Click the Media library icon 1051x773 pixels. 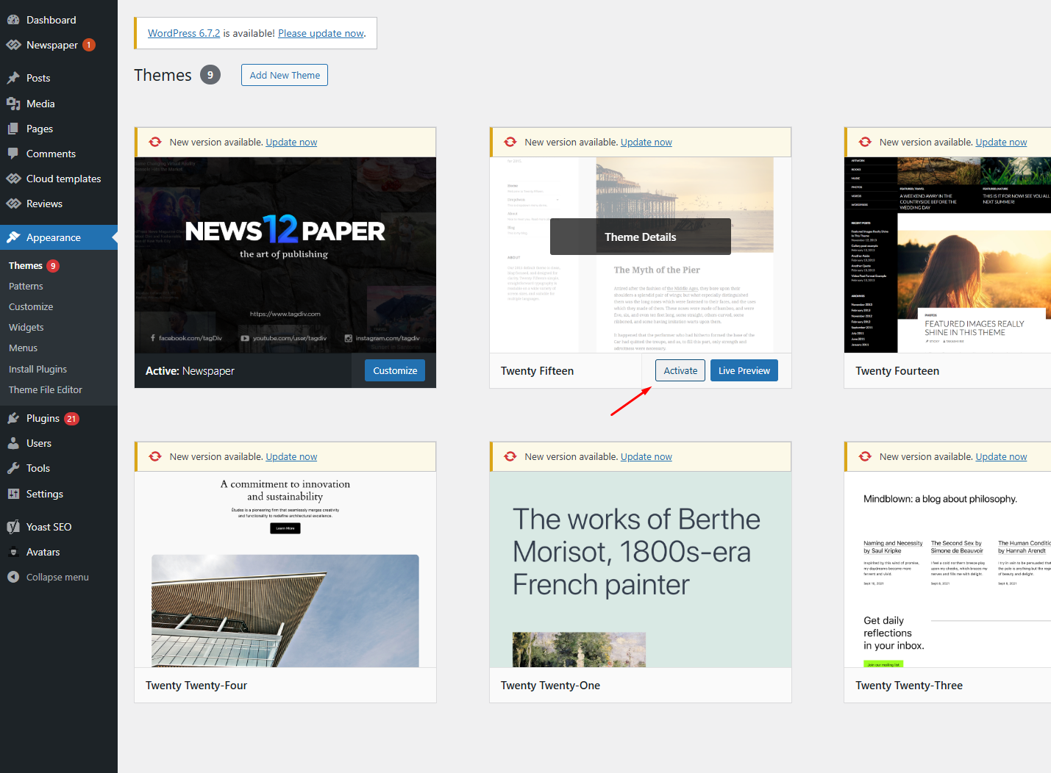click(13, 104)
